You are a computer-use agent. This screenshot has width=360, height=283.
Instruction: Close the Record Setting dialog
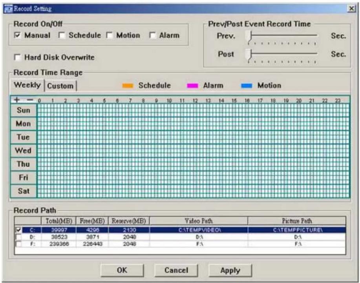coord(351,9)
